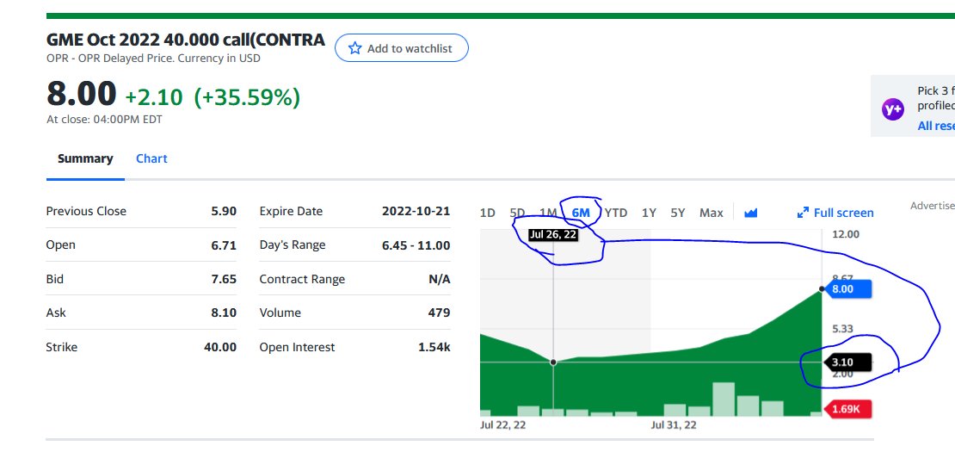Open the Summary tab

[x=85, y=159]
